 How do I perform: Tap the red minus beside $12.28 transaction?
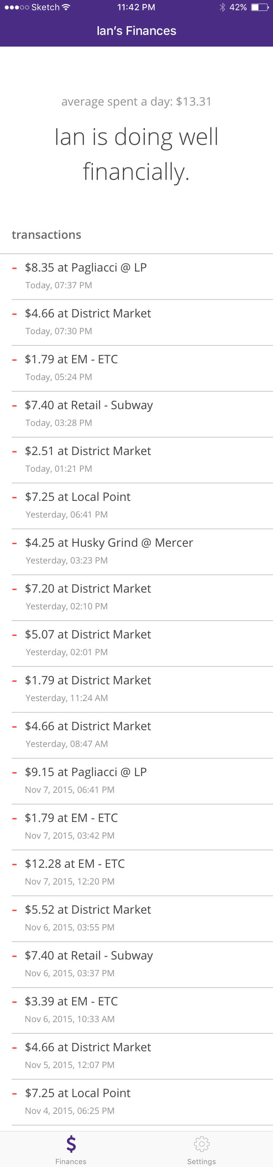point(15,865)
